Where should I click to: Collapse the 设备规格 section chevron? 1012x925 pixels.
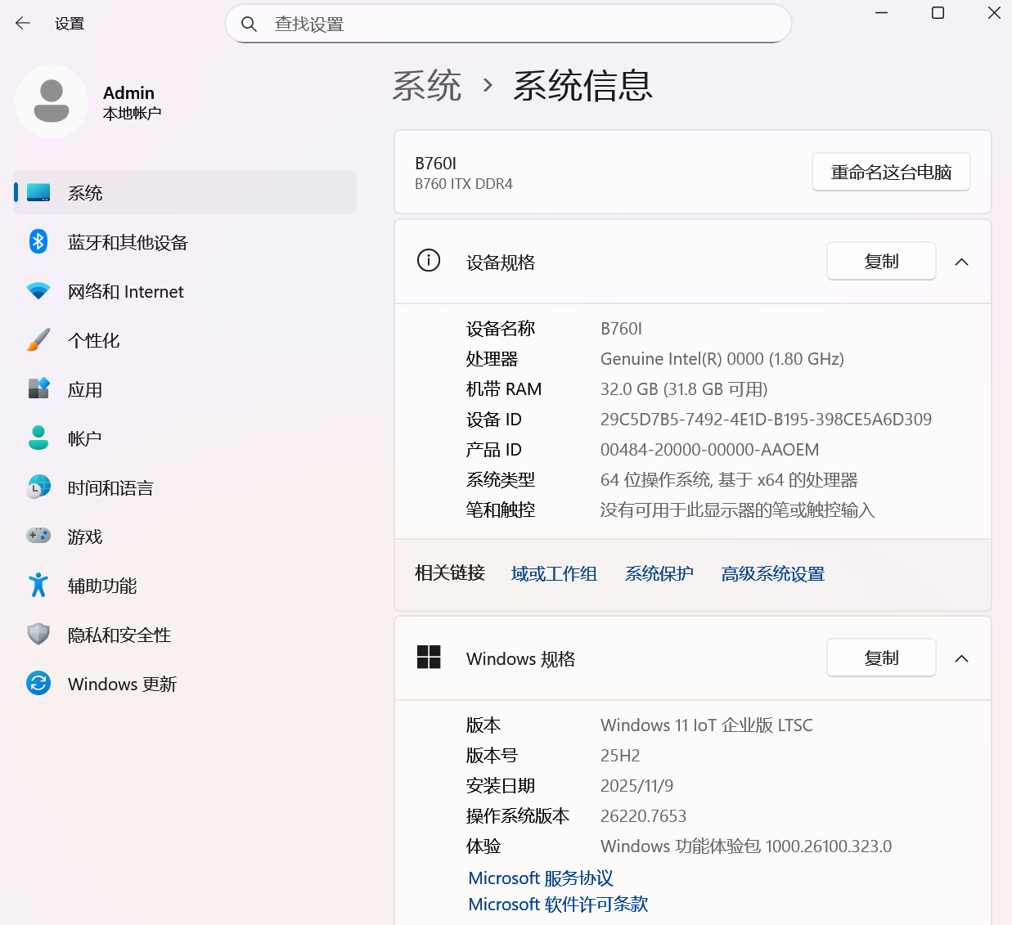(962, 262)
